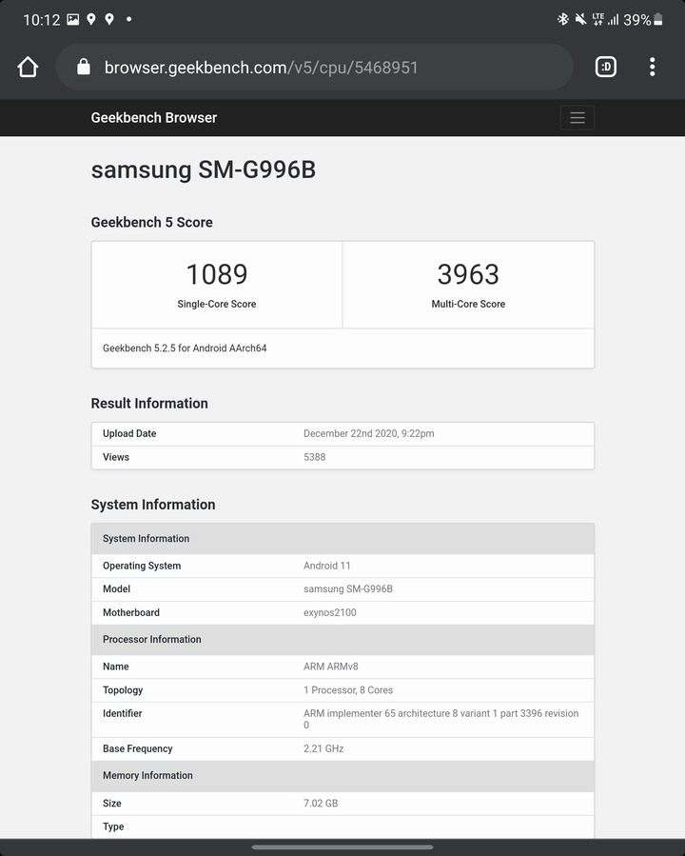The image size is (685, 856).
Task: Select the 'Operating System' row label
Action: click(142, 567)
